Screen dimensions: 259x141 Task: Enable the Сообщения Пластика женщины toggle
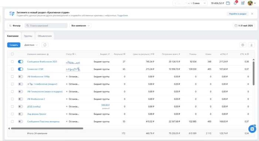pos(20,121)
